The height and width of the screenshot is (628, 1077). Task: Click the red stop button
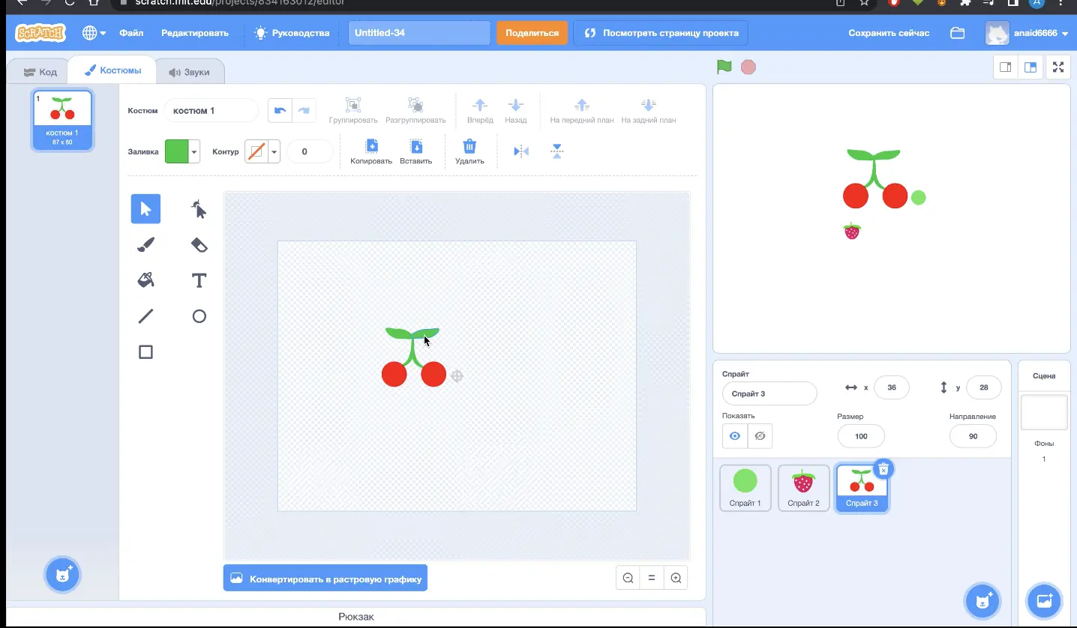pos(748,67)
